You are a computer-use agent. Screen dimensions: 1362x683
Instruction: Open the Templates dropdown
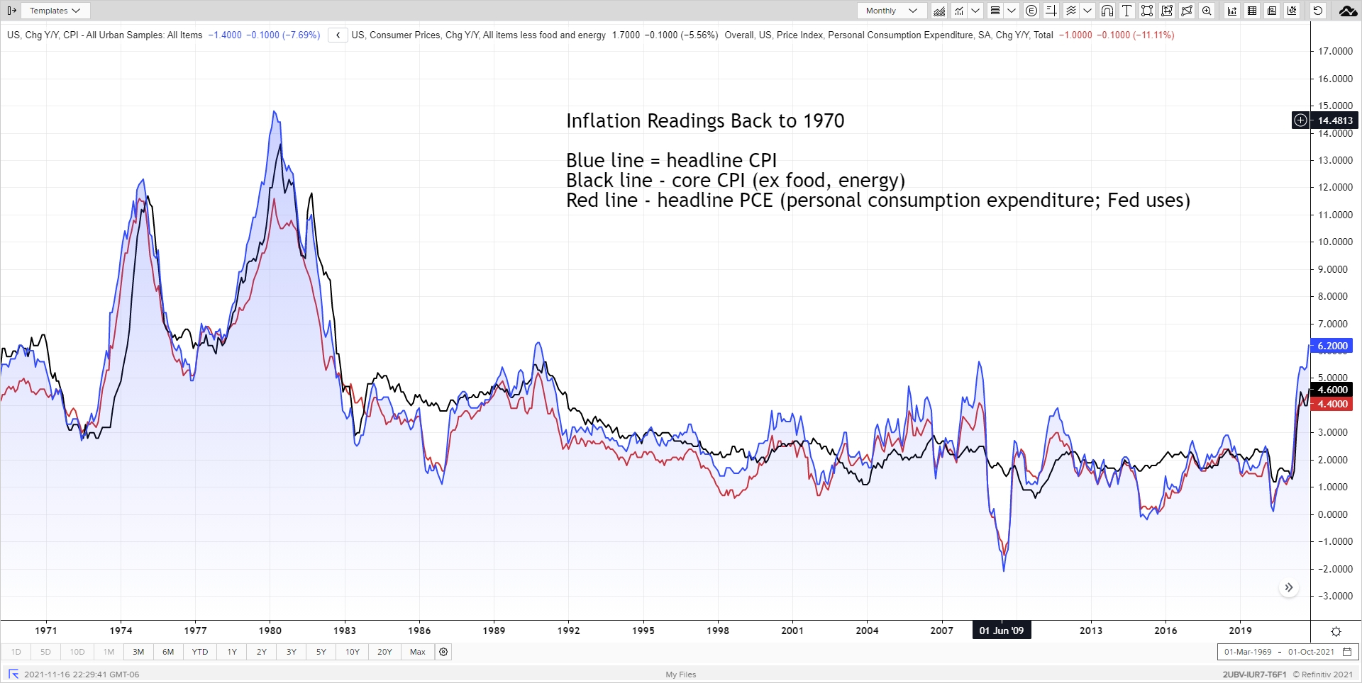(x=55, y=11)
